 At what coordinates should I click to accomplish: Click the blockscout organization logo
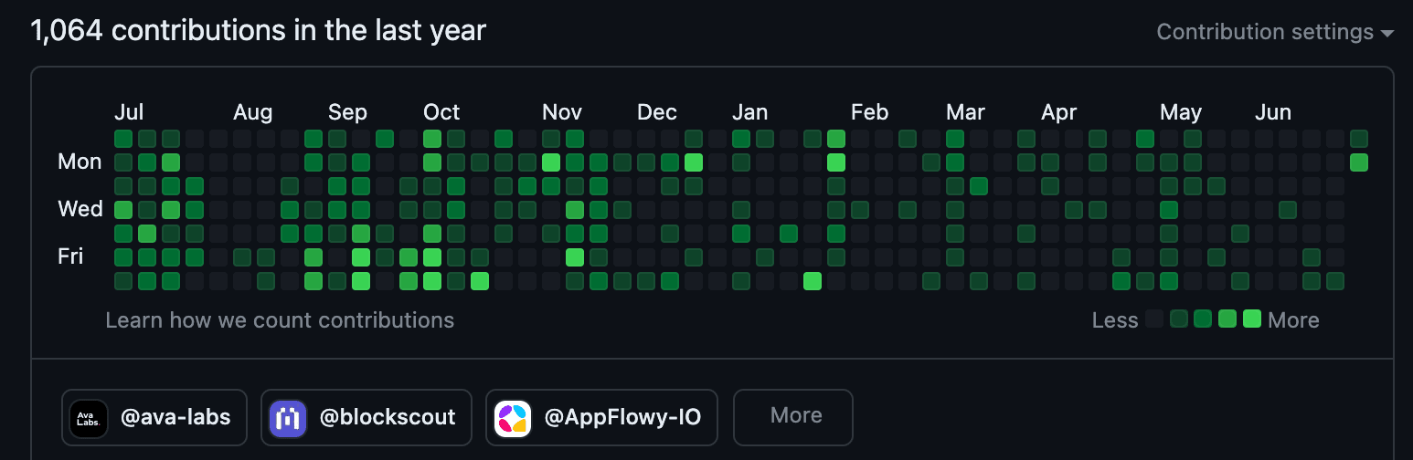point(288,418)
